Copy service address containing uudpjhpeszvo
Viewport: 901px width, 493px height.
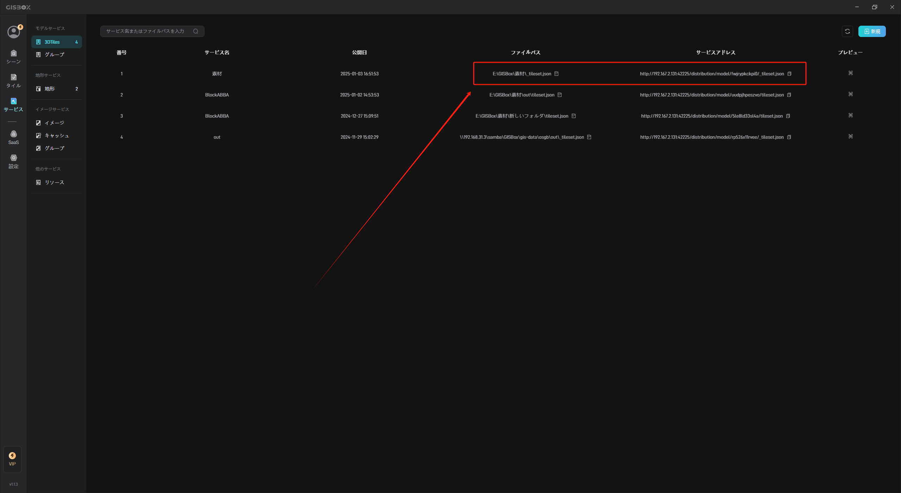789,95
